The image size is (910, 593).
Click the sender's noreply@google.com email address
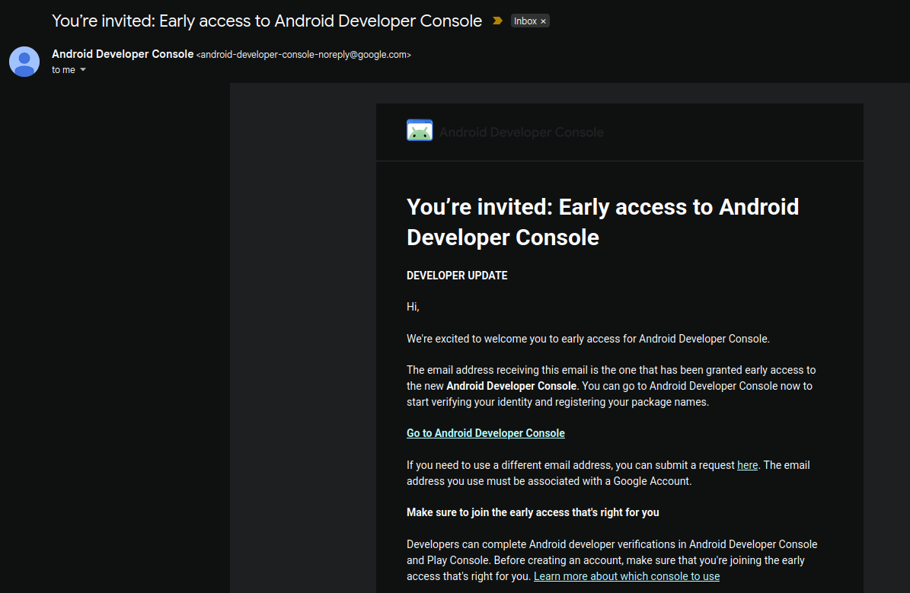pos(304,55)
